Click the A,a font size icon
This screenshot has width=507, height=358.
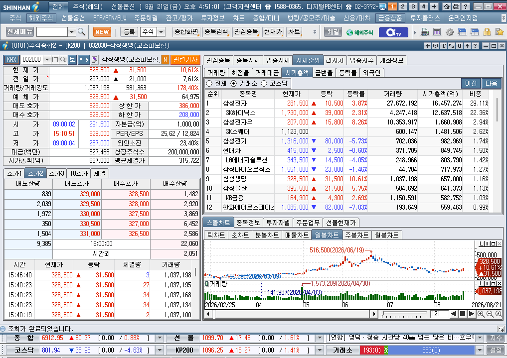[84, 59]
